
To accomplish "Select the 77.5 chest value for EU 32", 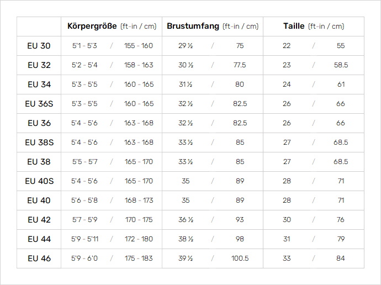I will pos(240,65).
